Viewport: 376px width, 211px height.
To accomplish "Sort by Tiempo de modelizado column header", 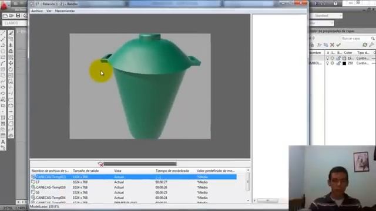I will (x=172, y=171).
